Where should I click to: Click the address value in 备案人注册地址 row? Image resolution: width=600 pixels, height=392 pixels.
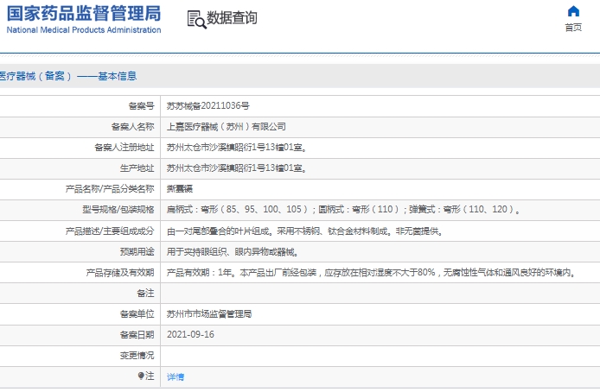pyautogui.click(x=237, y=147)
